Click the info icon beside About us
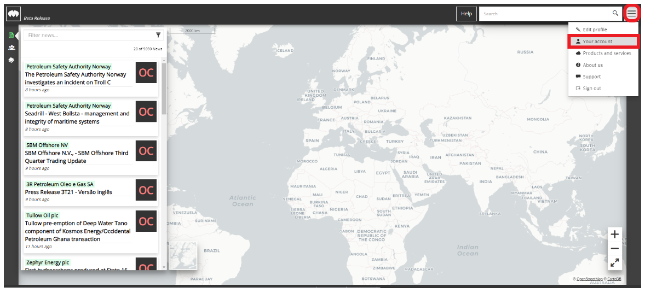 click(x=578, y=65)
